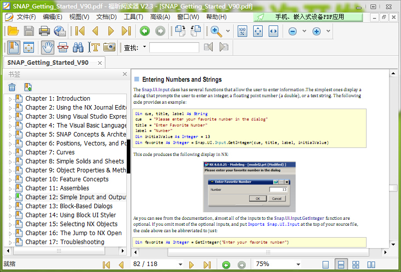Select the Text selection tool

pyautogui.click(x=94, y=47)
